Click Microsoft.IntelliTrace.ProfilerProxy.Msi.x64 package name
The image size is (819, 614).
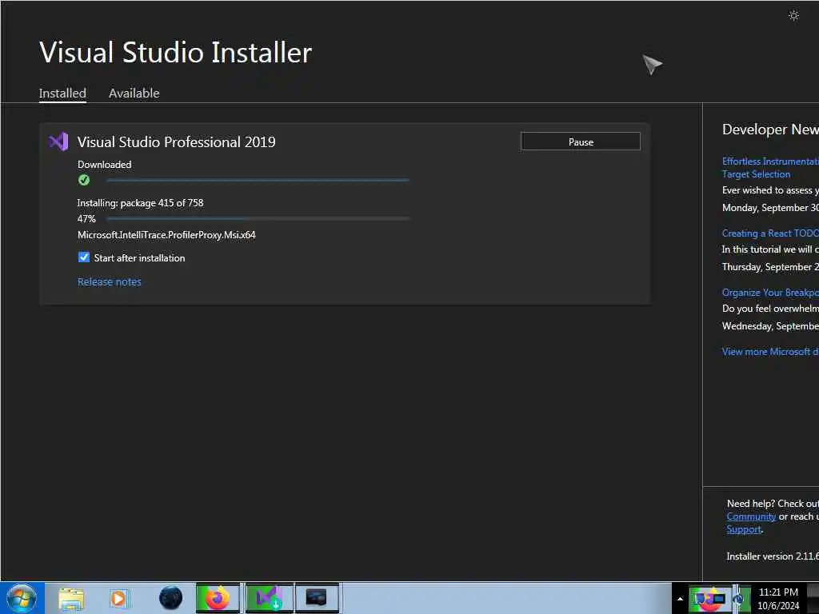click(x=166, y=235)
